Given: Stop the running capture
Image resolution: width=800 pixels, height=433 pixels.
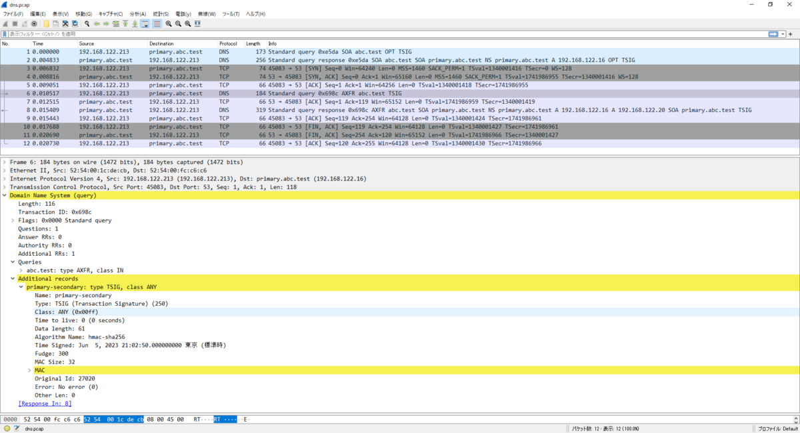Looking at the screenshot, I should (15, 23).
